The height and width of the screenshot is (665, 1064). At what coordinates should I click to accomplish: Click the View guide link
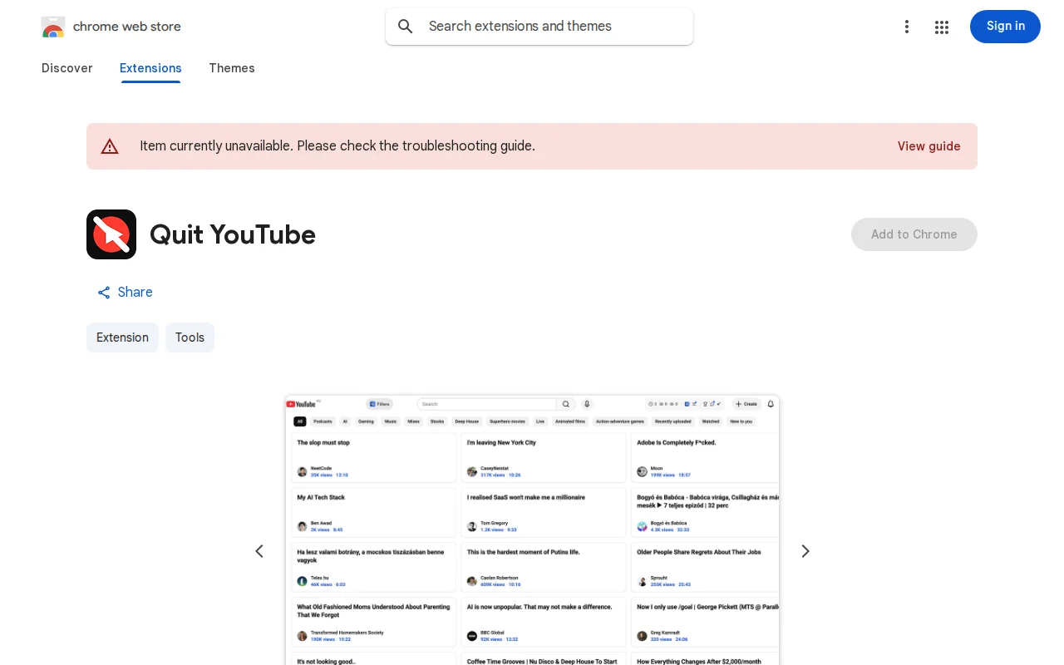[929, 146]
